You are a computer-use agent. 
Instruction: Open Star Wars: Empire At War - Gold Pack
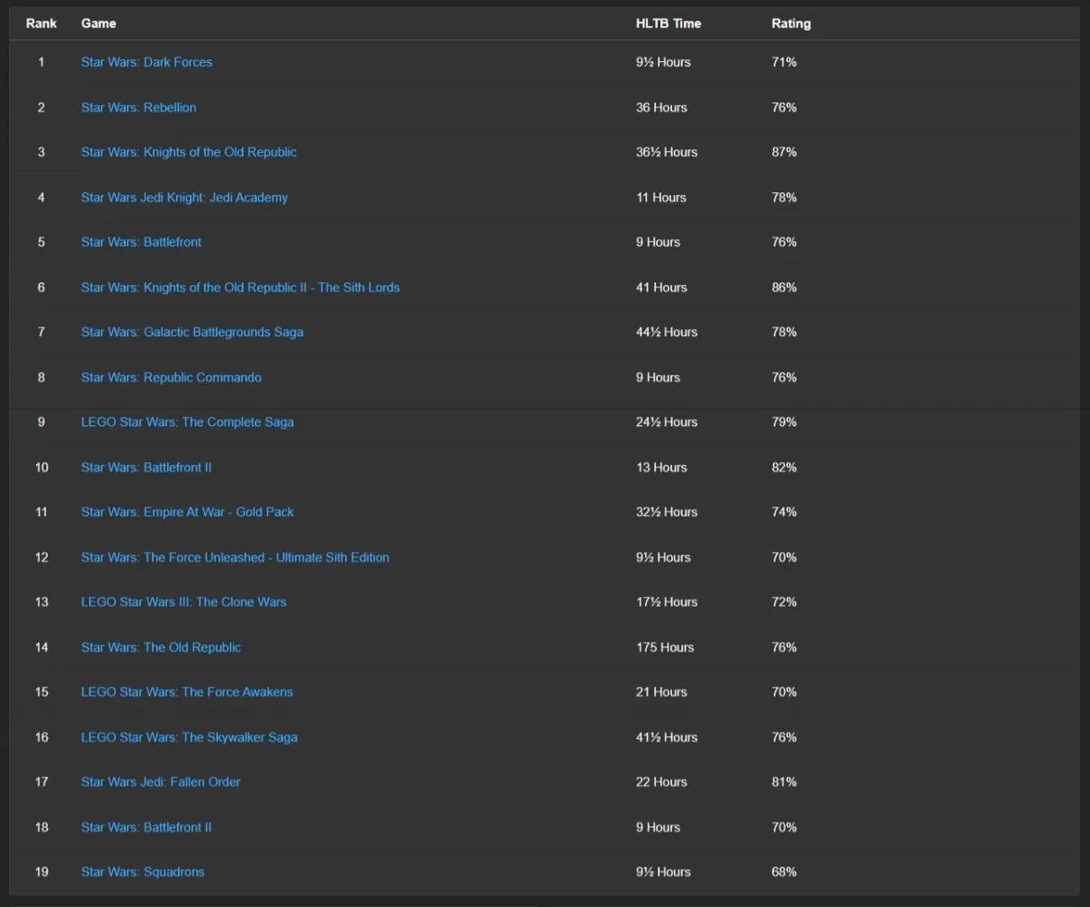click(187, 511)
